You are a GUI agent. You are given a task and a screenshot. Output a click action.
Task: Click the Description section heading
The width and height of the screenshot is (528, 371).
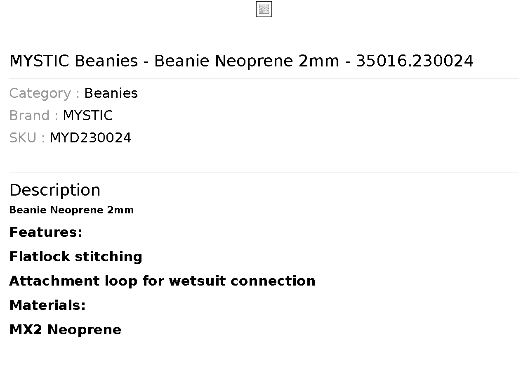(55, 190)
